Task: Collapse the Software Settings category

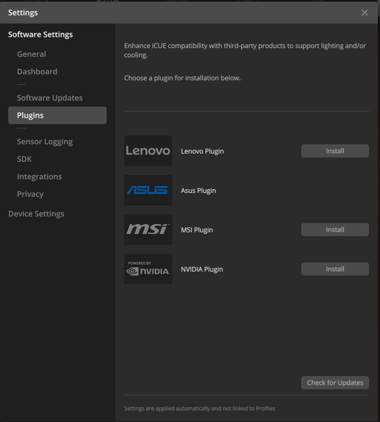Action: (40, 34)
